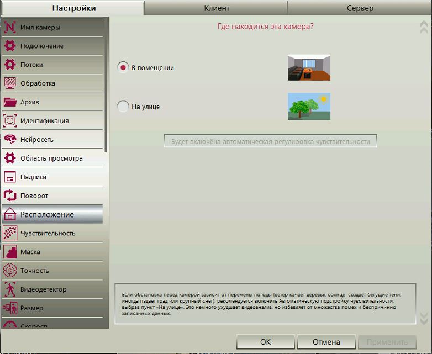Click the Архив folder icon
Screen dimensions: 432x354
(x=10, y=102)
